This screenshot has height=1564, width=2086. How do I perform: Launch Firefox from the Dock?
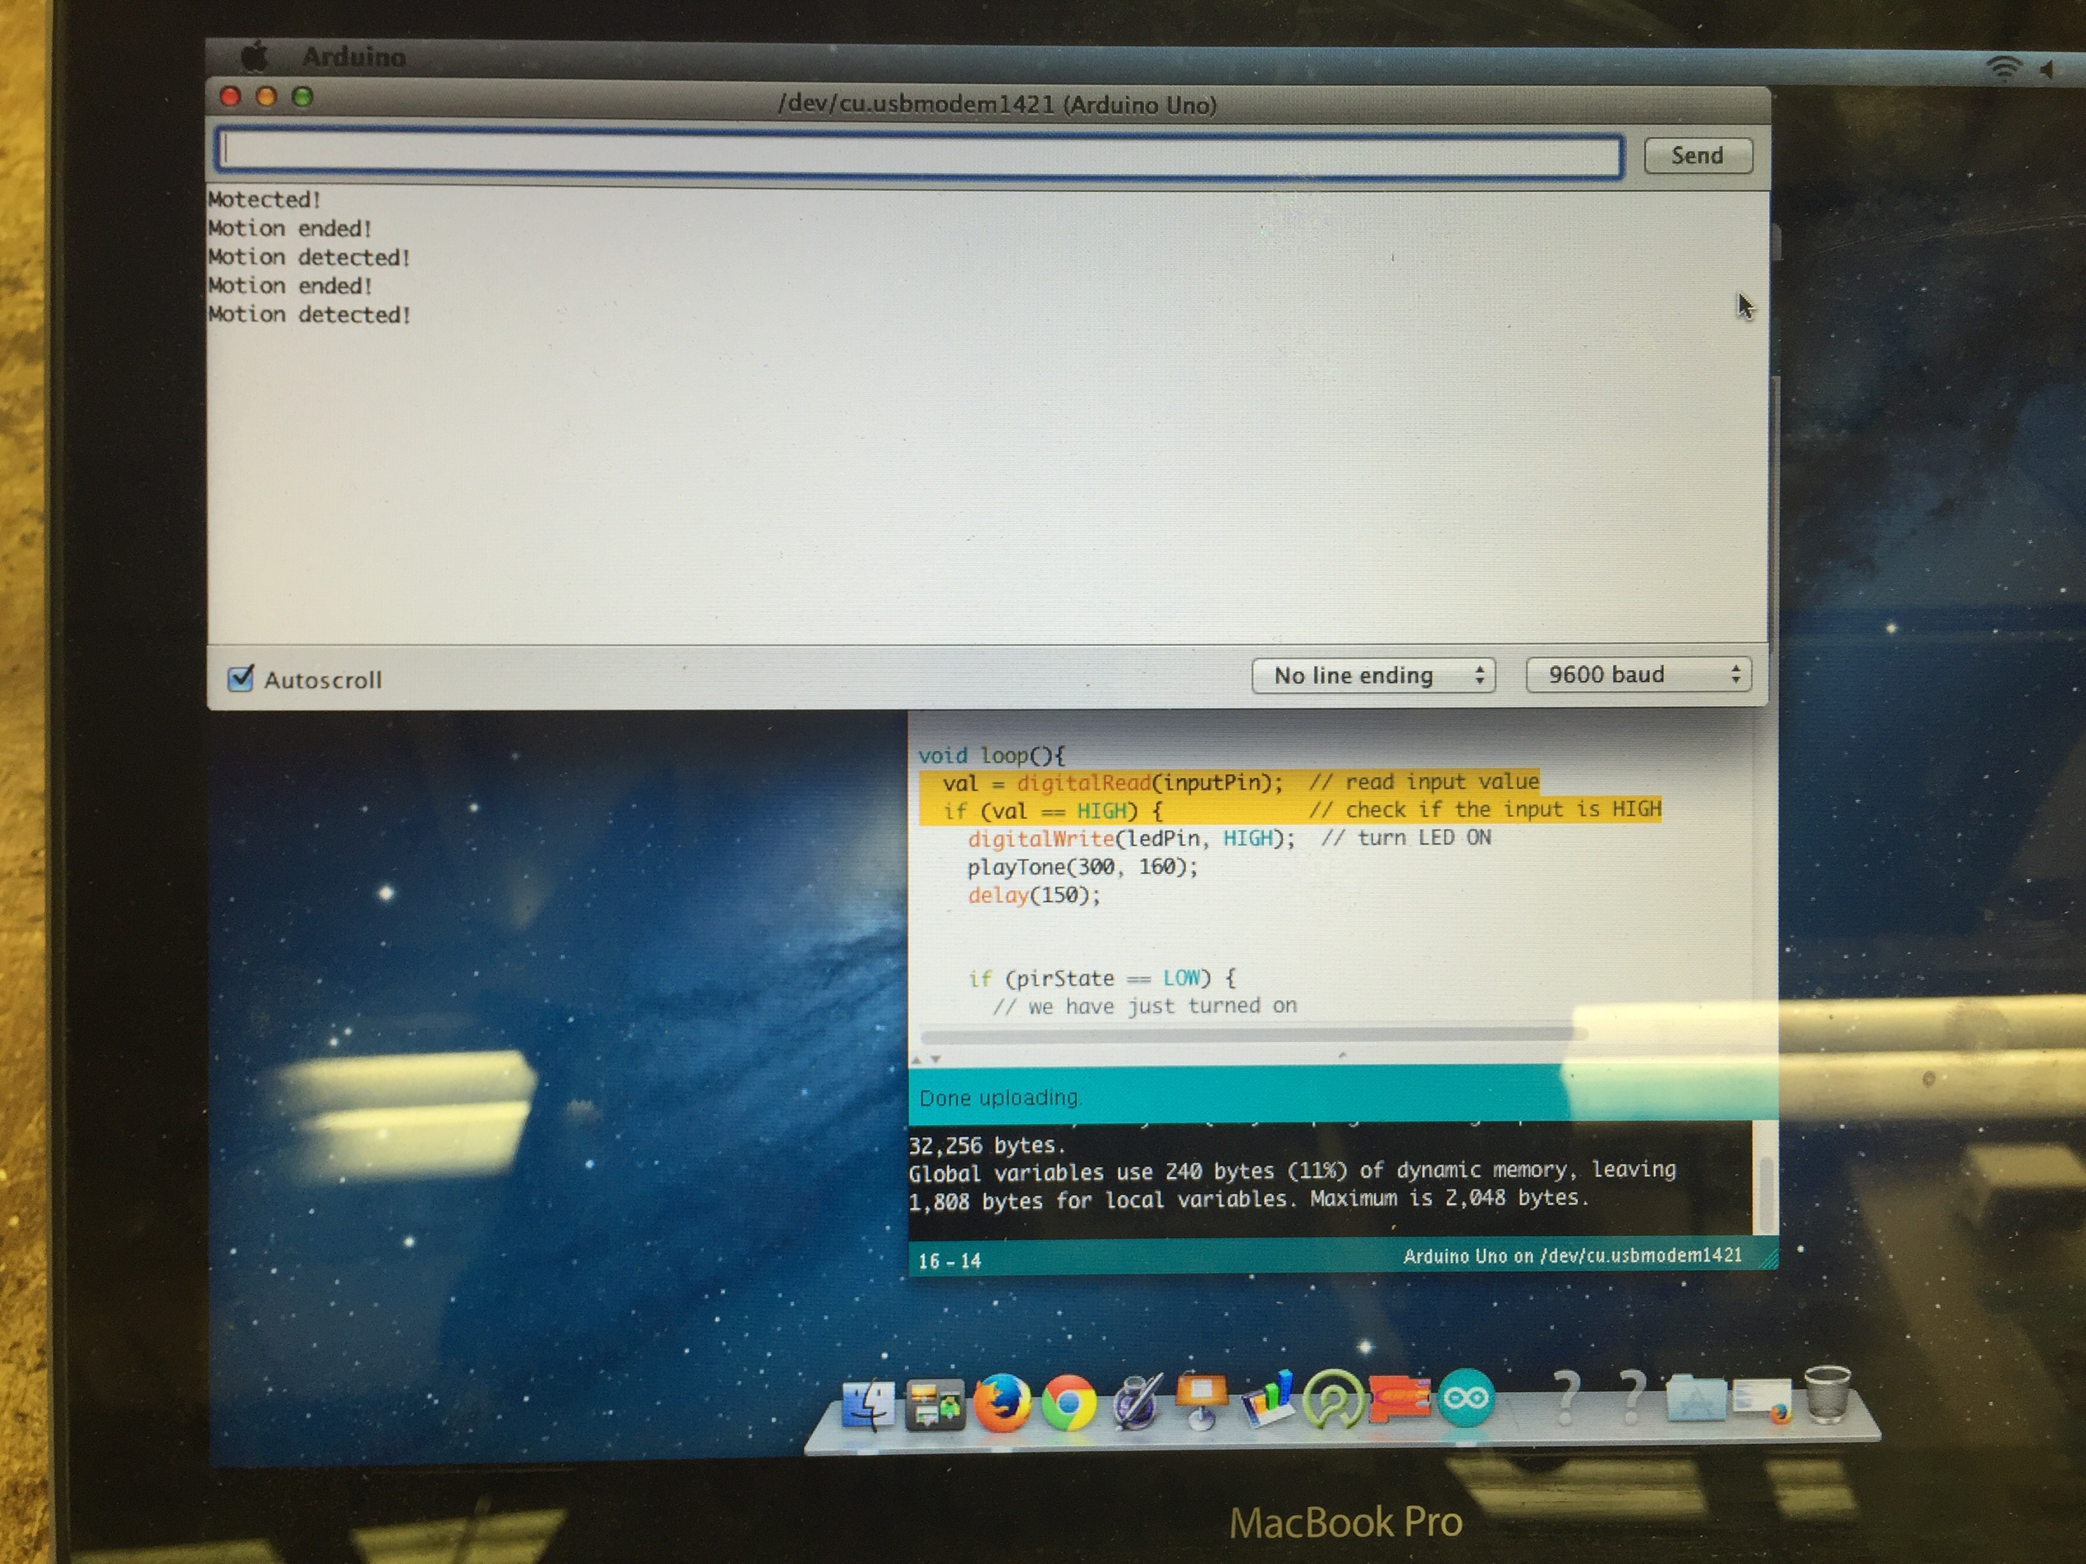coord(1001,1404)
